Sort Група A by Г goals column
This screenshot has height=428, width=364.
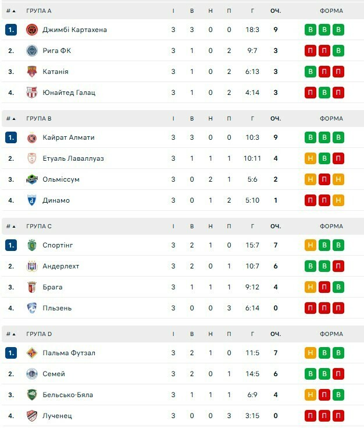tap(252, 11)
